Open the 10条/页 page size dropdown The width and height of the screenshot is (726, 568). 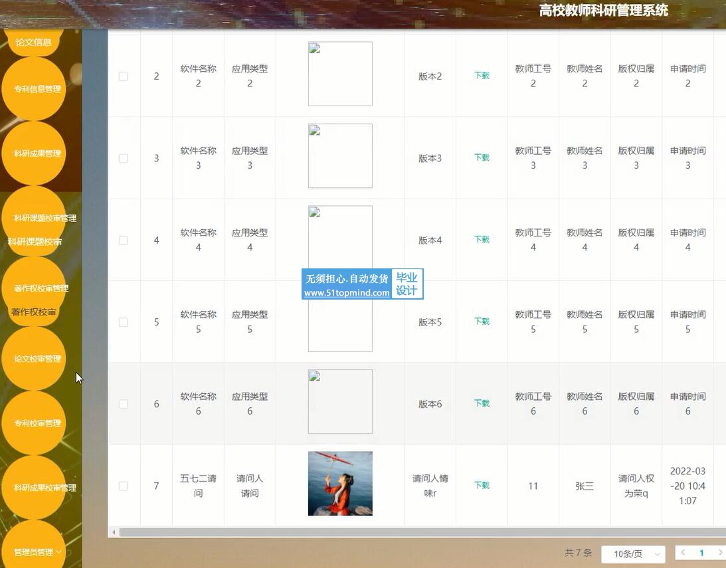[633, 553]
